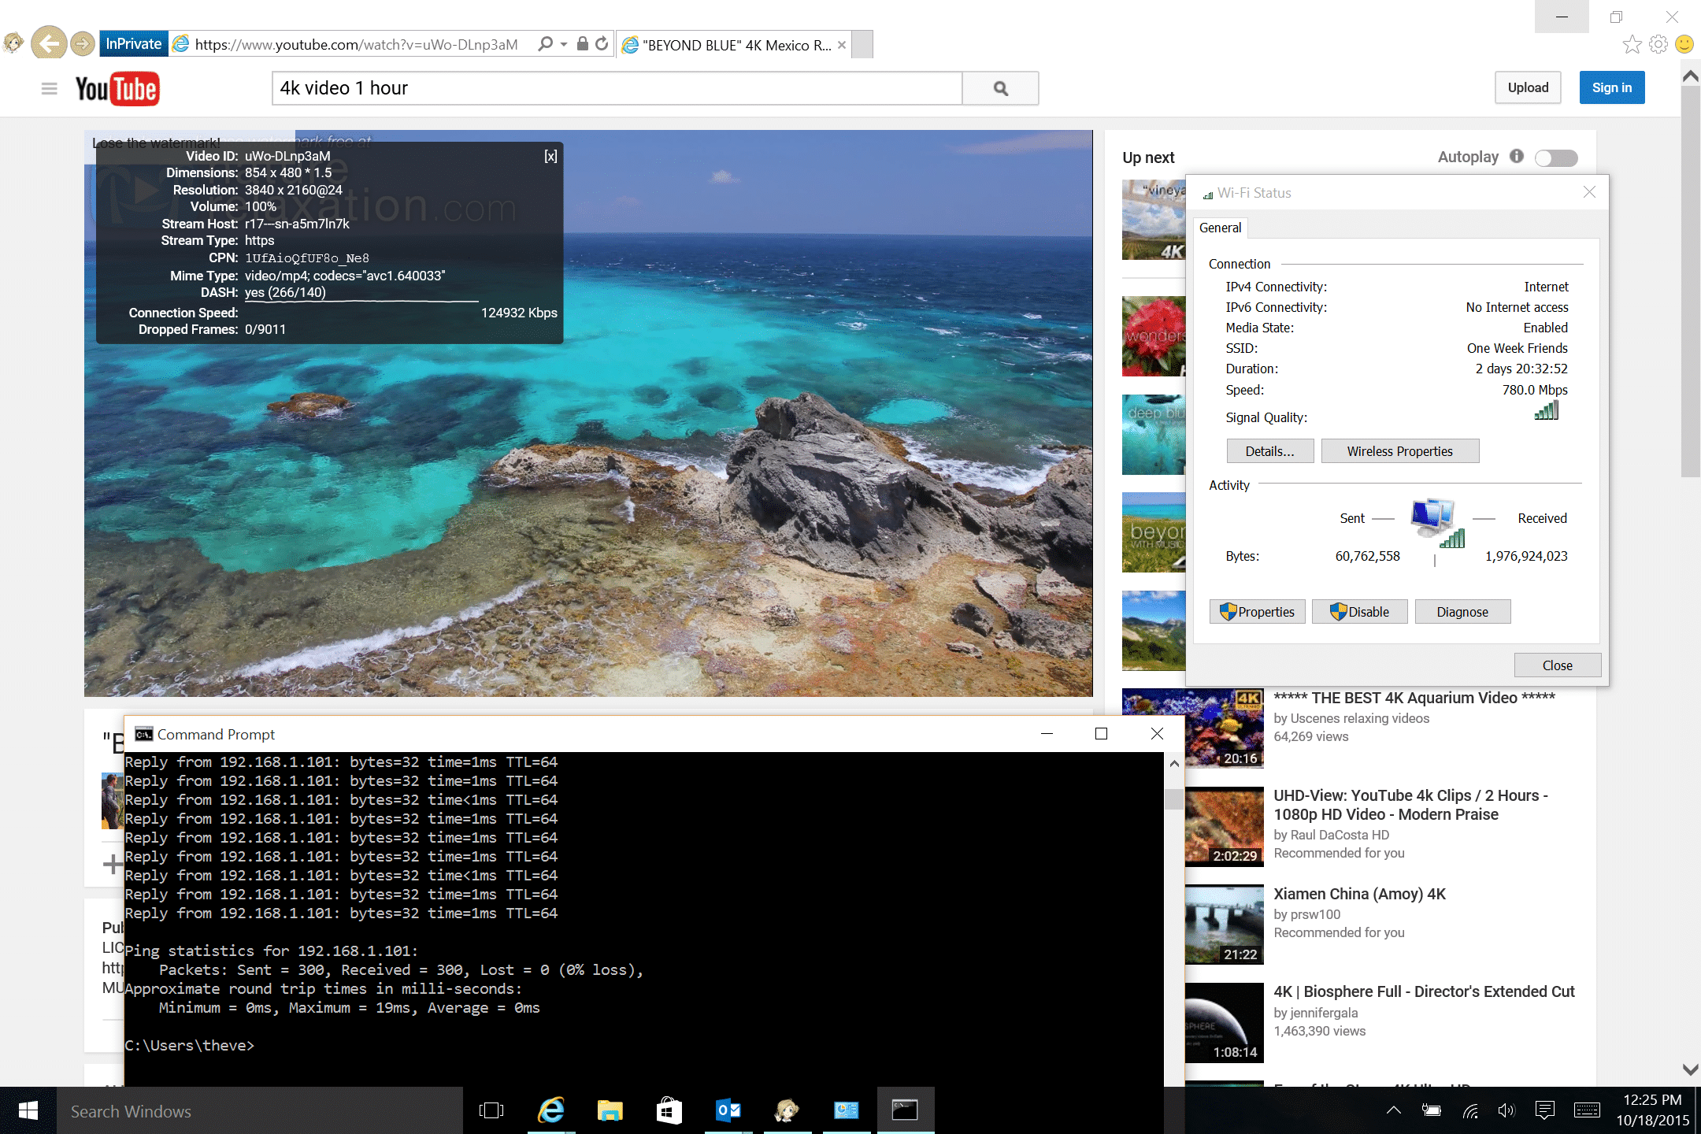This screenshot has width=1701, height=1134.
Task: Open UHD-View YouTube 4k Clips video link
Action: [1410, 805]
